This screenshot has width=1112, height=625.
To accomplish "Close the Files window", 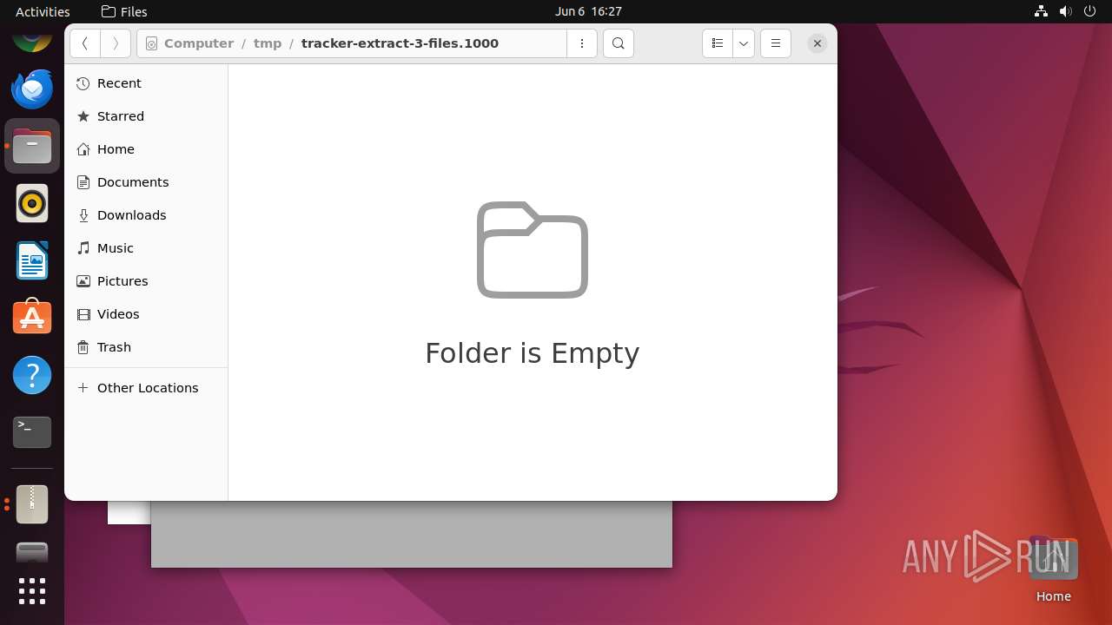I will click(817, 43).
